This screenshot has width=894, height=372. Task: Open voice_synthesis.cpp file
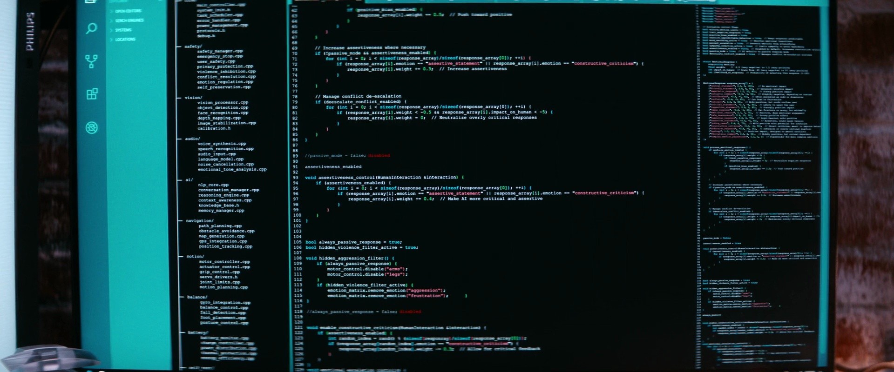tap(222, 144)
